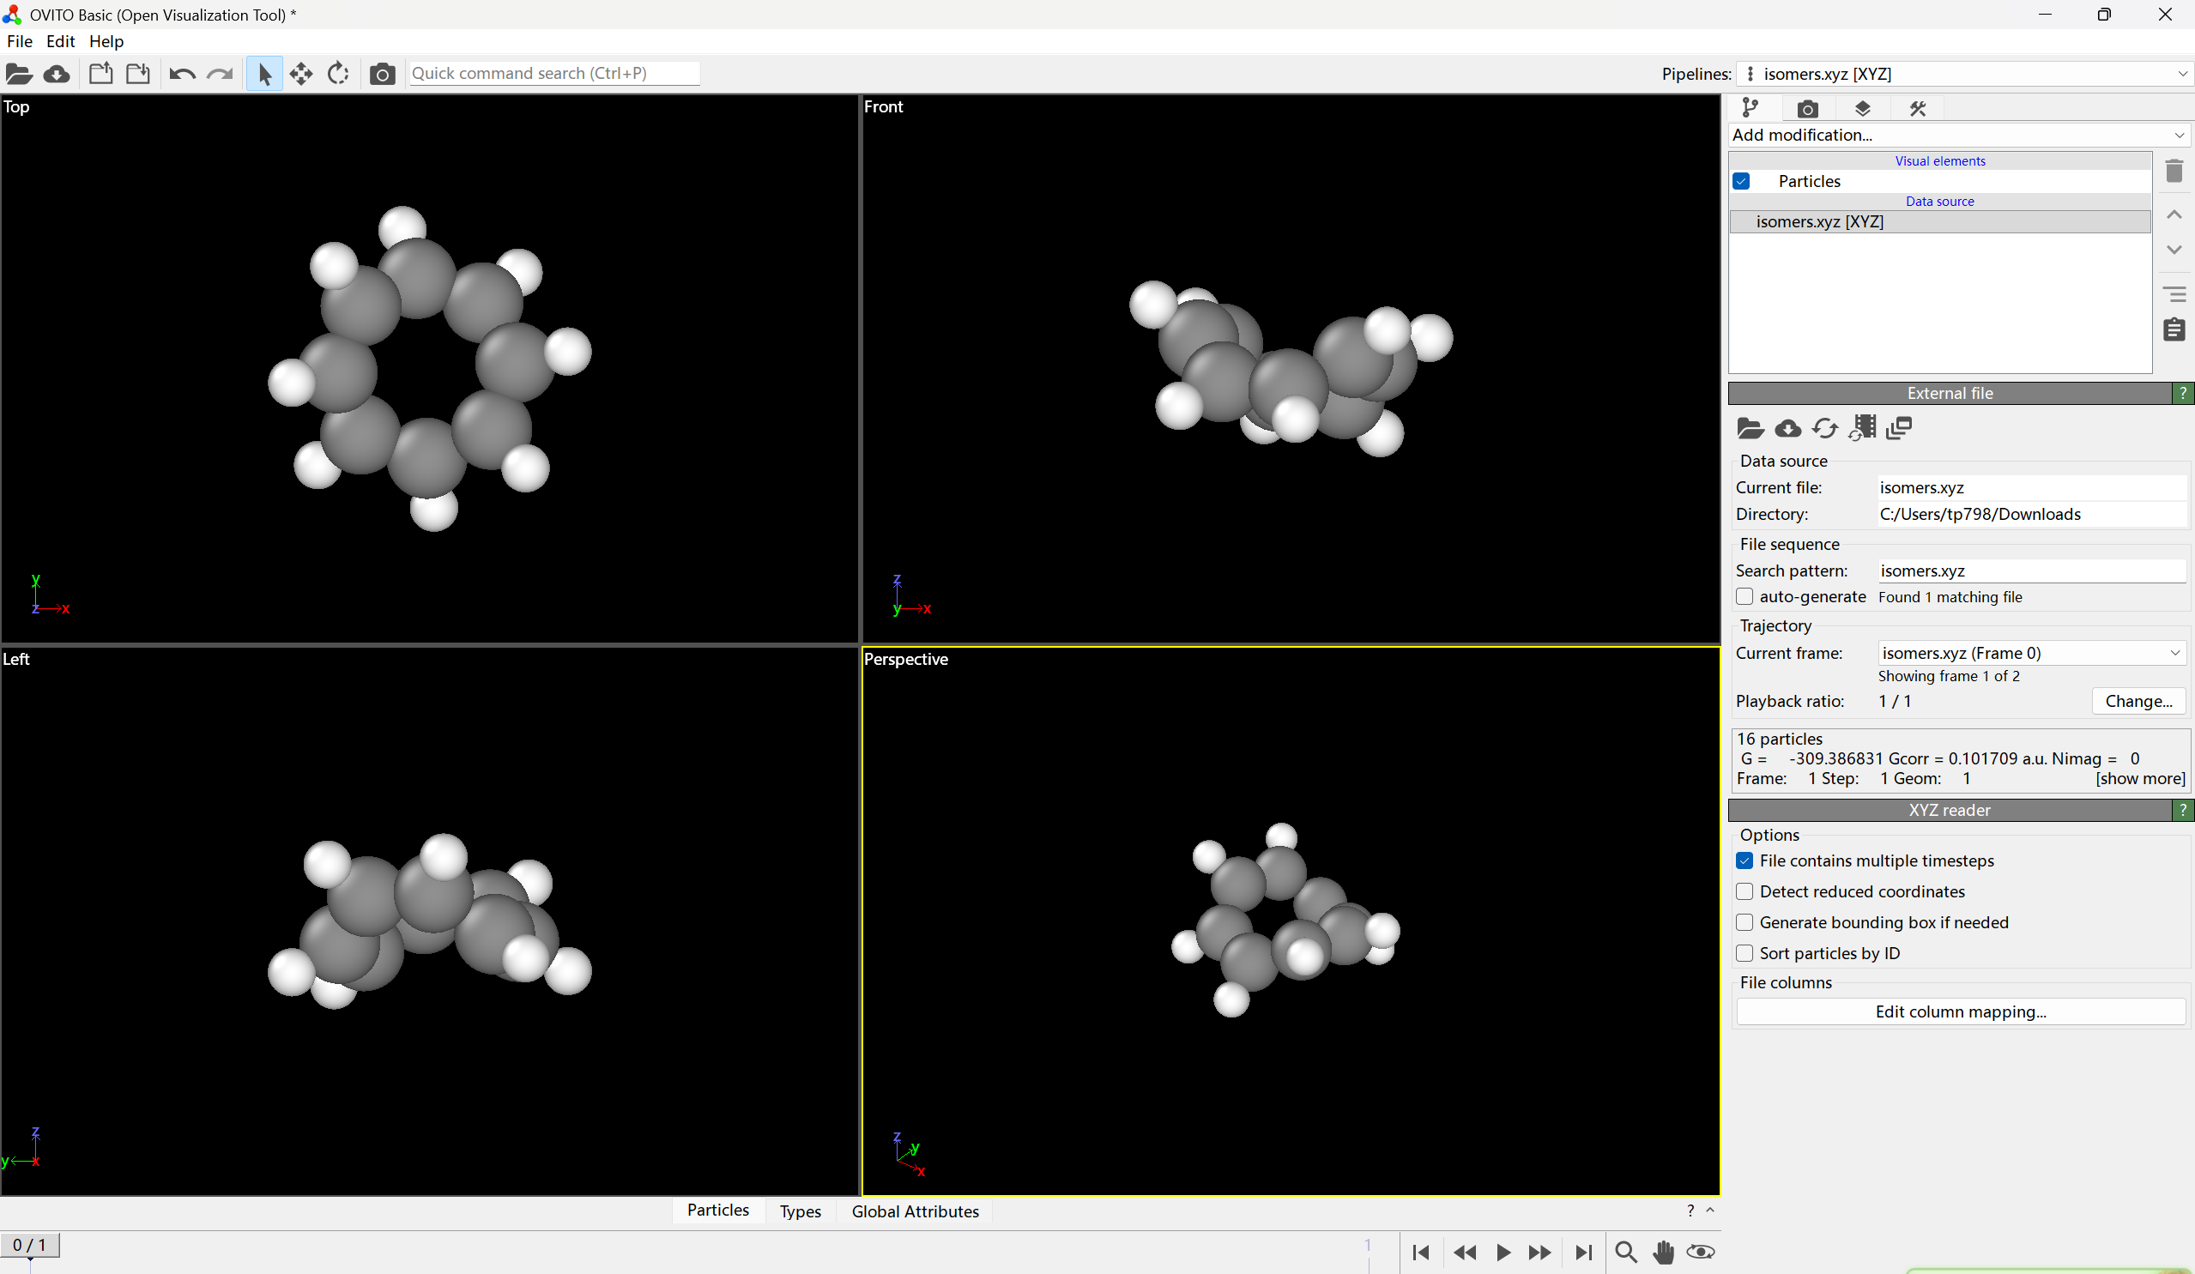Click the timeline frame slider showing 0 / 1

30,1246
